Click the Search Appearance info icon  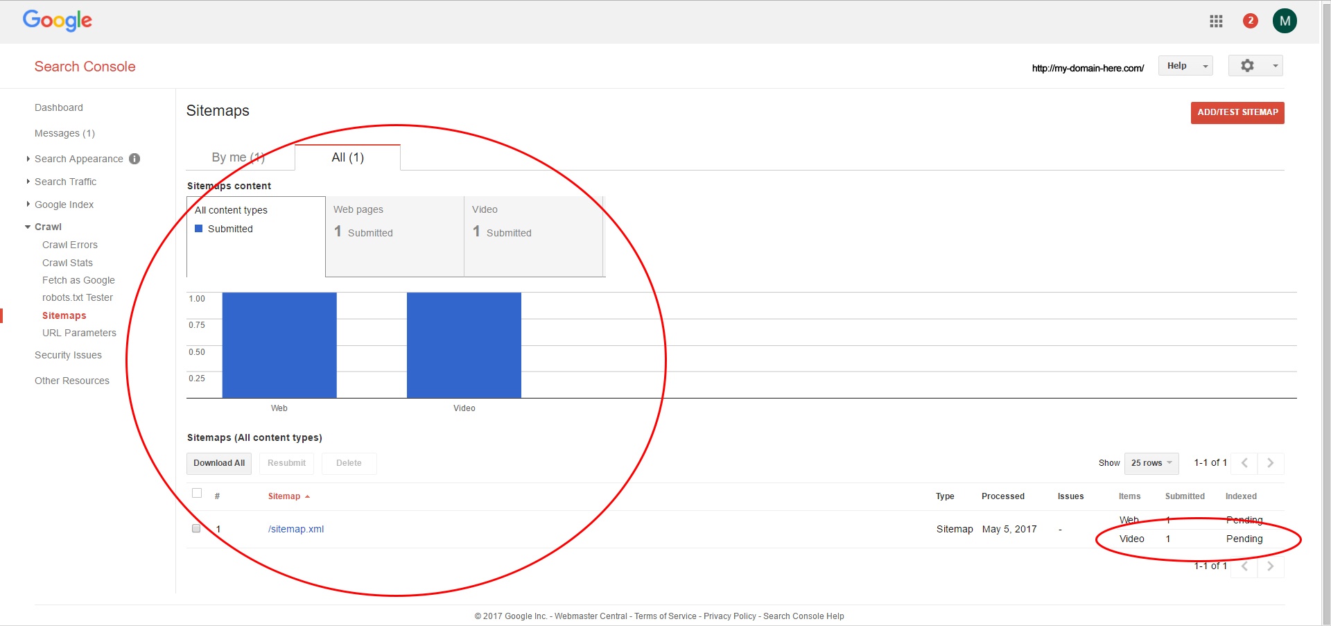pyautogui.click(x=134, y=159)
